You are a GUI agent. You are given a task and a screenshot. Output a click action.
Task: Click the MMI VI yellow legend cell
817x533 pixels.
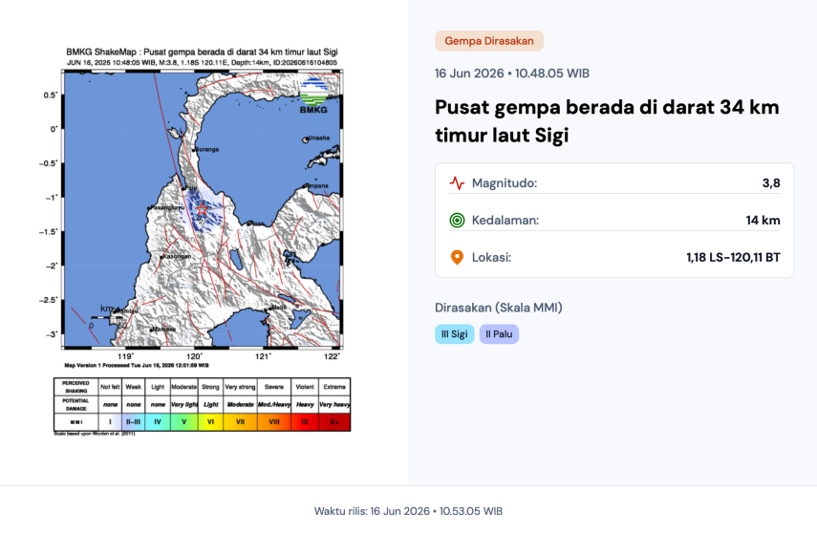(x=210, y=422)
